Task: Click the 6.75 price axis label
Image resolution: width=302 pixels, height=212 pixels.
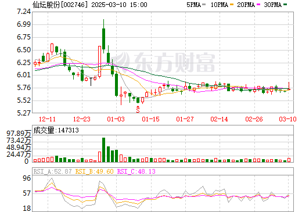Action: (24, 37)
